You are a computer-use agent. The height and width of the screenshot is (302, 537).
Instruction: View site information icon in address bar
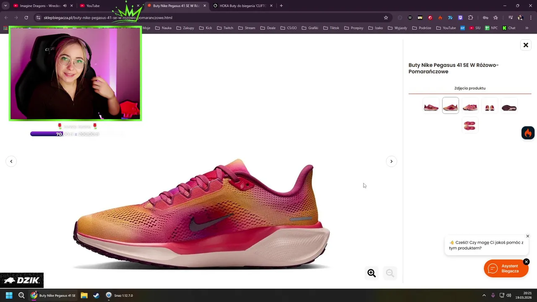coord(38,18)
